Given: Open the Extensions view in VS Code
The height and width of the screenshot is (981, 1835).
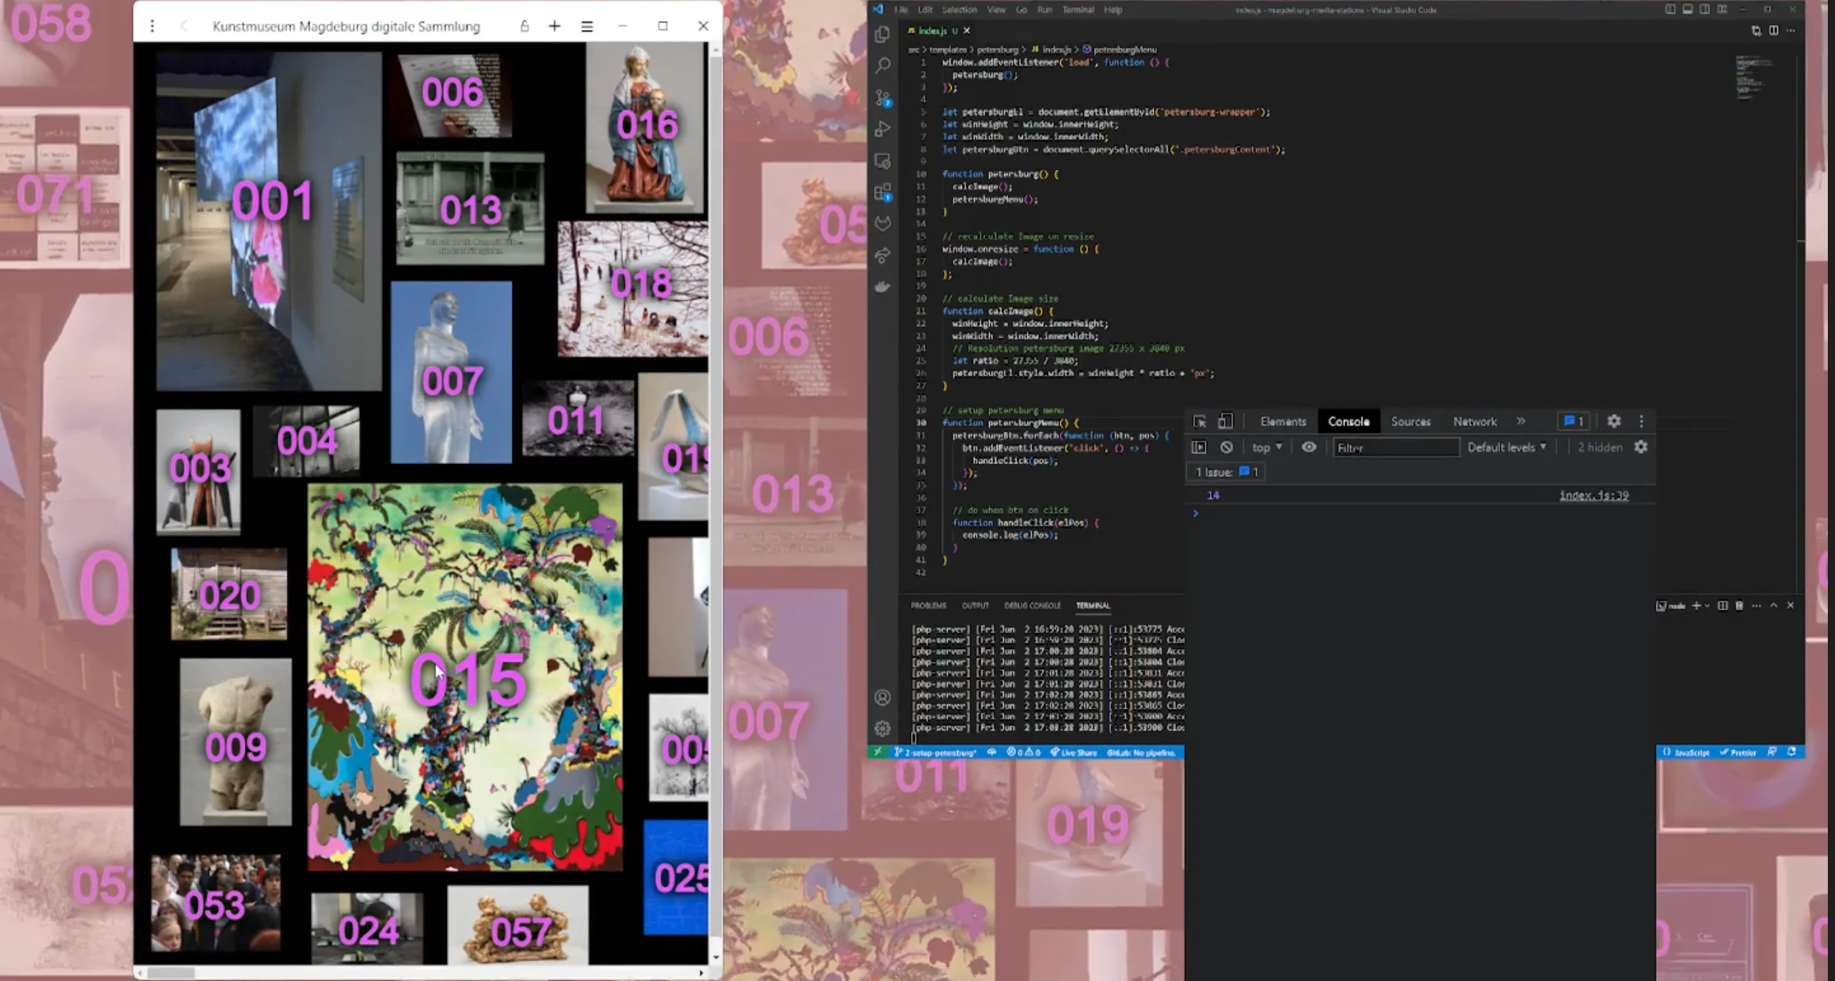Looking at the screenshot, I should (x=883, y=192).
